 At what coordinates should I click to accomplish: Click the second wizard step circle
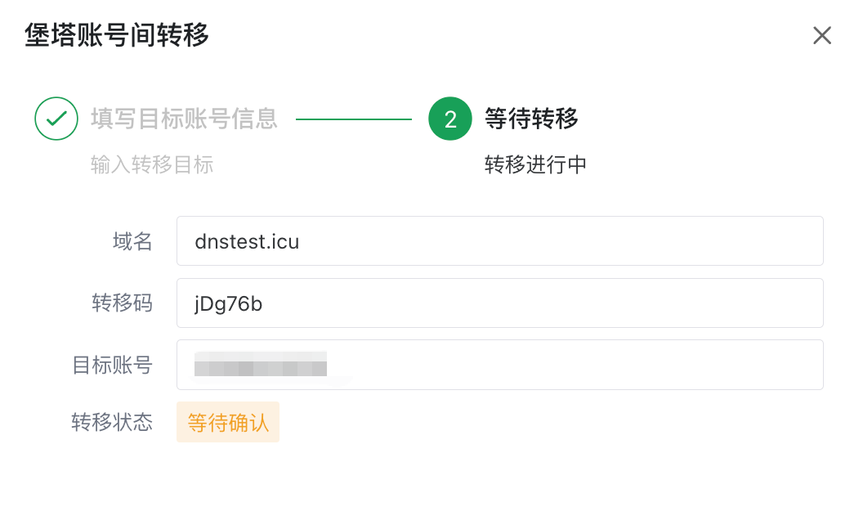click(x=449, y=119)
